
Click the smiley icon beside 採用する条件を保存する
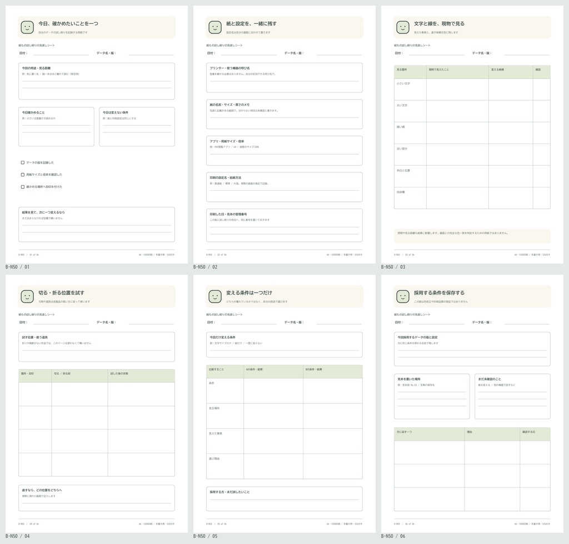point(403,296)
